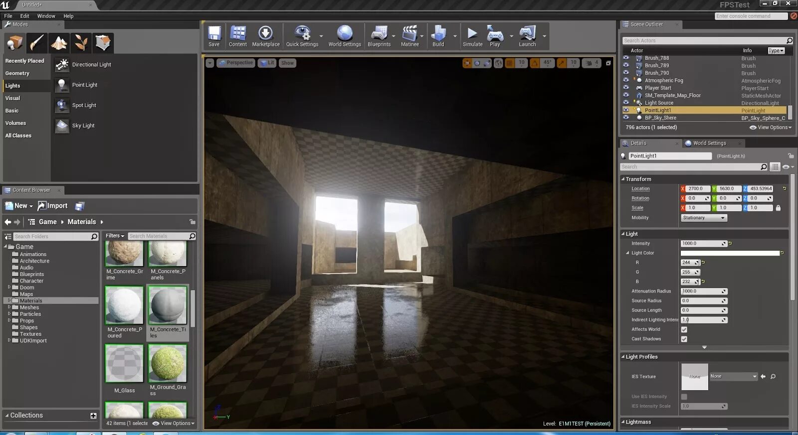Image resolution: width=798 pixels, height=435 pixels.
Task: Toggle the Cast Shadows checkbox
Action: 684,339
